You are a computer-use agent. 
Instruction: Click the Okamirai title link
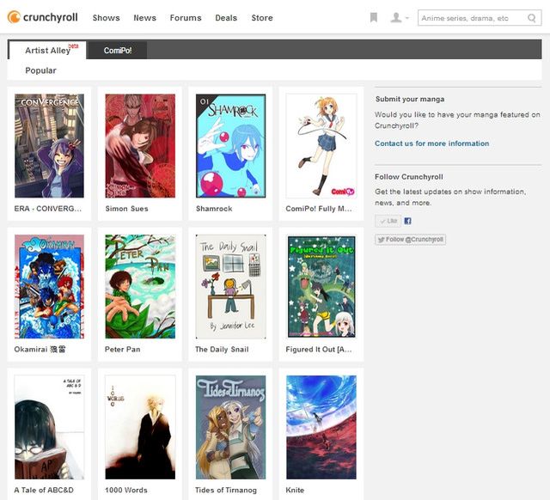point(40,350)
